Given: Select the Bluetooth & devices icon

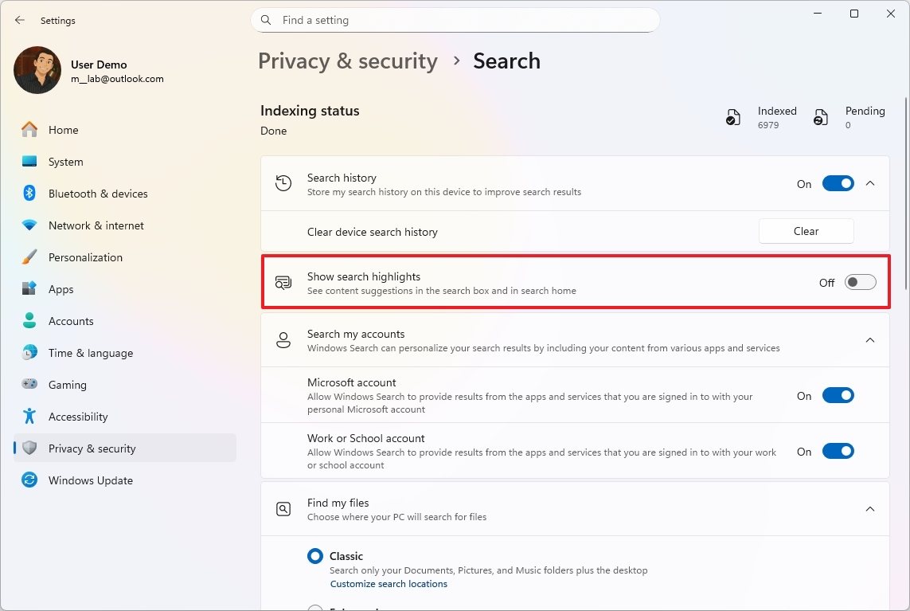Looking at the screenshot, I should tap(29, 193).
